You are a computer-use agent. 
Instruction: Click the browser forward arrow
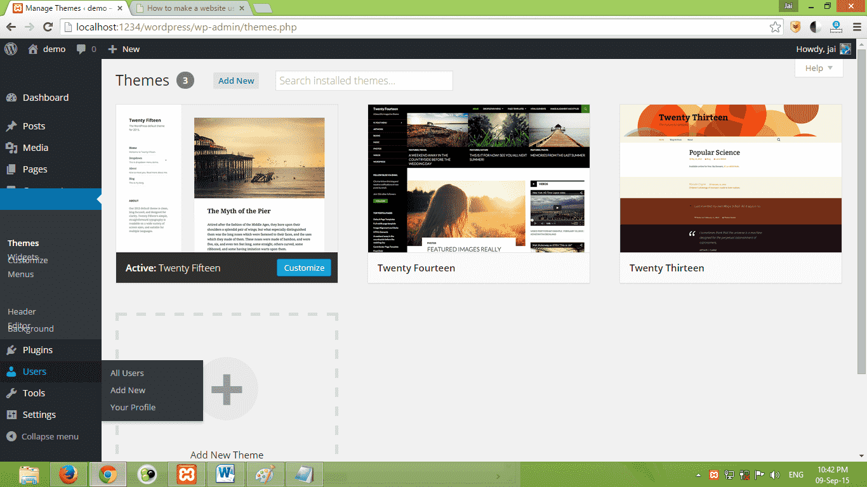point(29,27)
